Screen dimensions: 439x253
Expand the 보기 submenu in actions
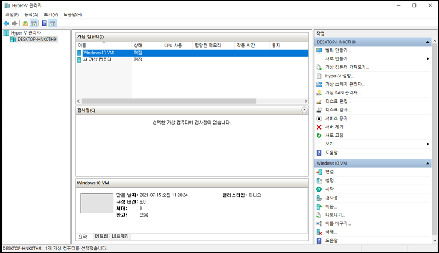click(x=427, y=144)
